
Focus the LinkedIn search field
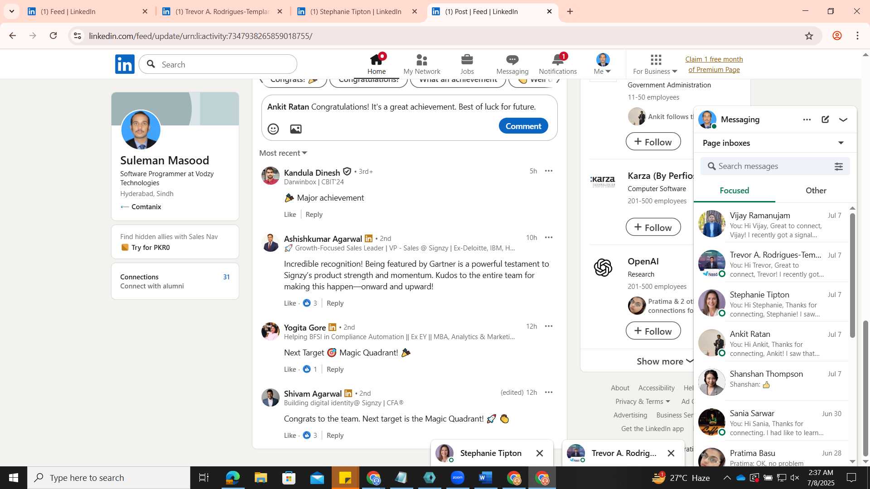point(218,64)
